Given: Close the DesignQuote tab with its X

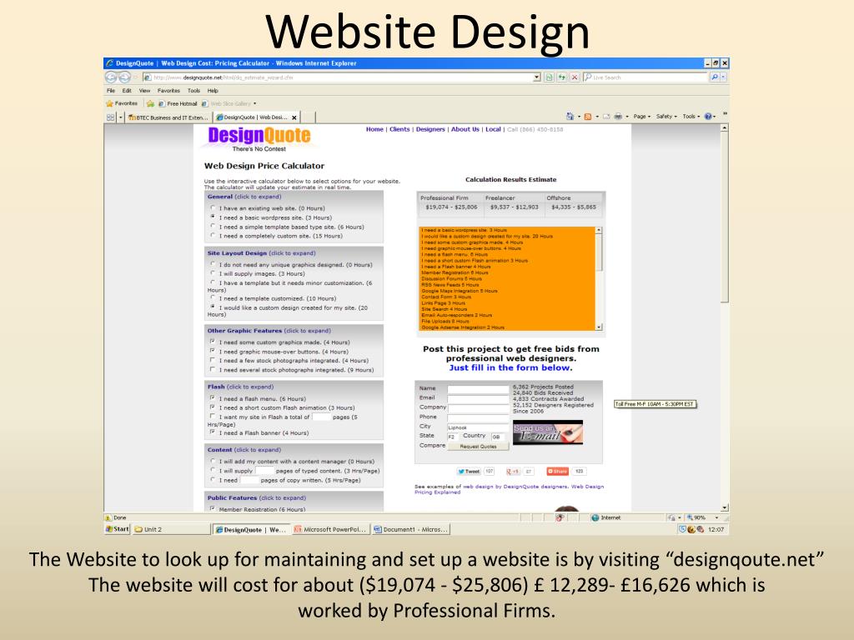Looking at the screenshot, I should click(294, 117).
